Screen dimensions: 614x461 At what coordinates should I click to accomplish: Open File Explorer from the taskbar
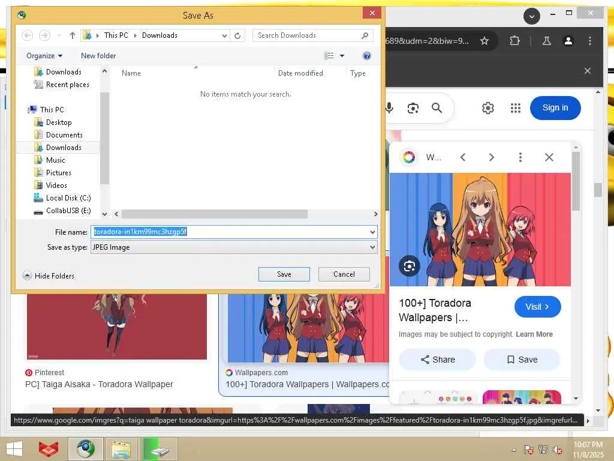[x=121, y=449]
